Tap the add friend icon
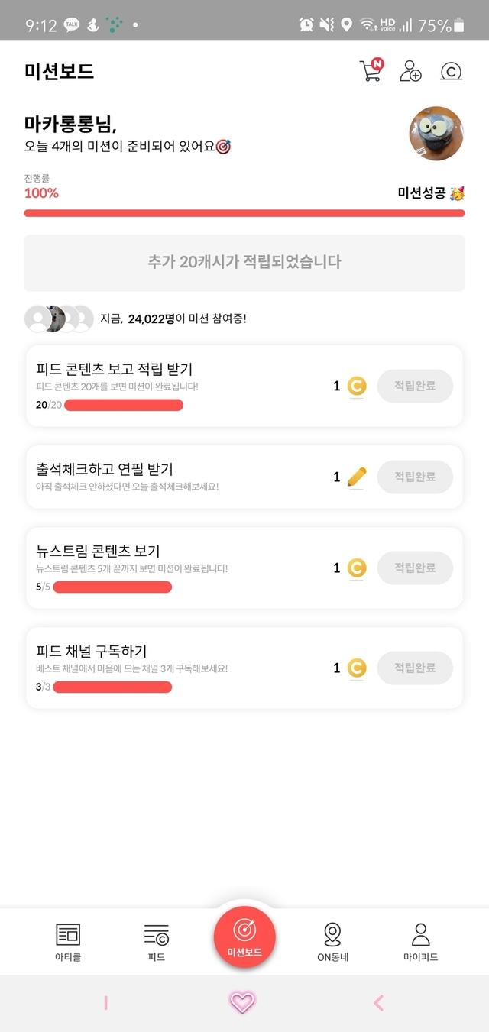 point(410,71)
